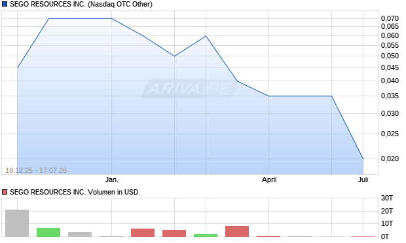Click the April axis label
Viewport: 406px width, 243px height.
coord(269,179)
